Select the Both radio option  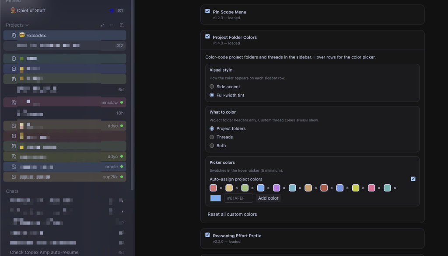(212, 145)
